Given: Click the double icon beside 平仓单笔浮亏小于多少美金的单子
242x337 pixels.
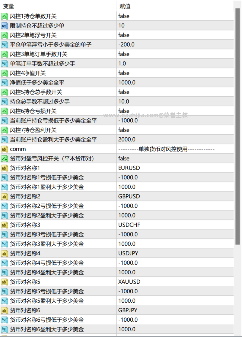Looking at the screenshot, I should coord(4,45).
